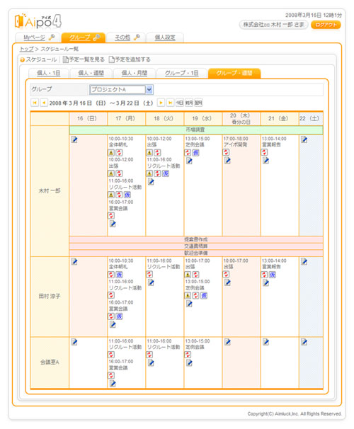
Task: Add schedule for 田村 涼子 on Saturday 22
Action: [x=304, y=261]
